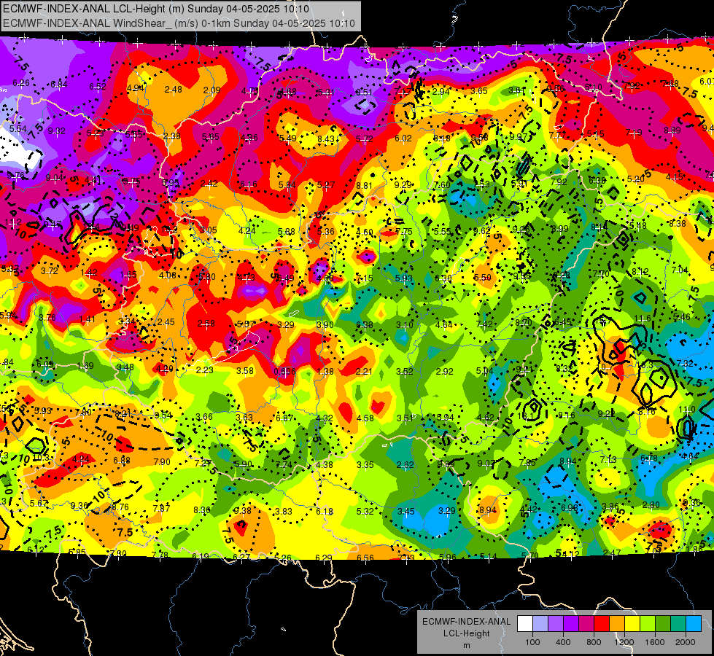Click the wind shear value 3.90
The height and width of the screenshot is (656, 714).
(325, 324)
